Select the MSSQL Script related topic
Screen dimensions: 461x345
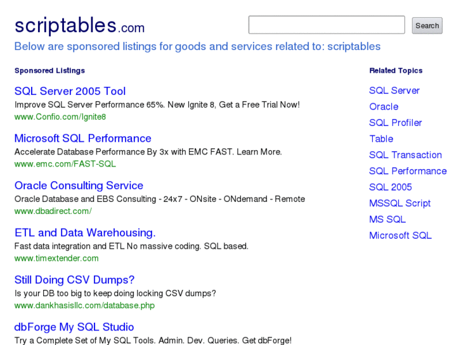click(400, 203)
